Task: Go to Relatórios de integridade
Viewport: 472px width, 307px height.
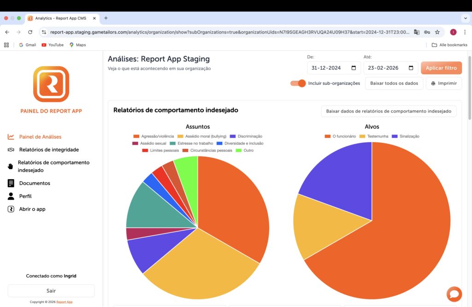Action: (x=49, y=150)
